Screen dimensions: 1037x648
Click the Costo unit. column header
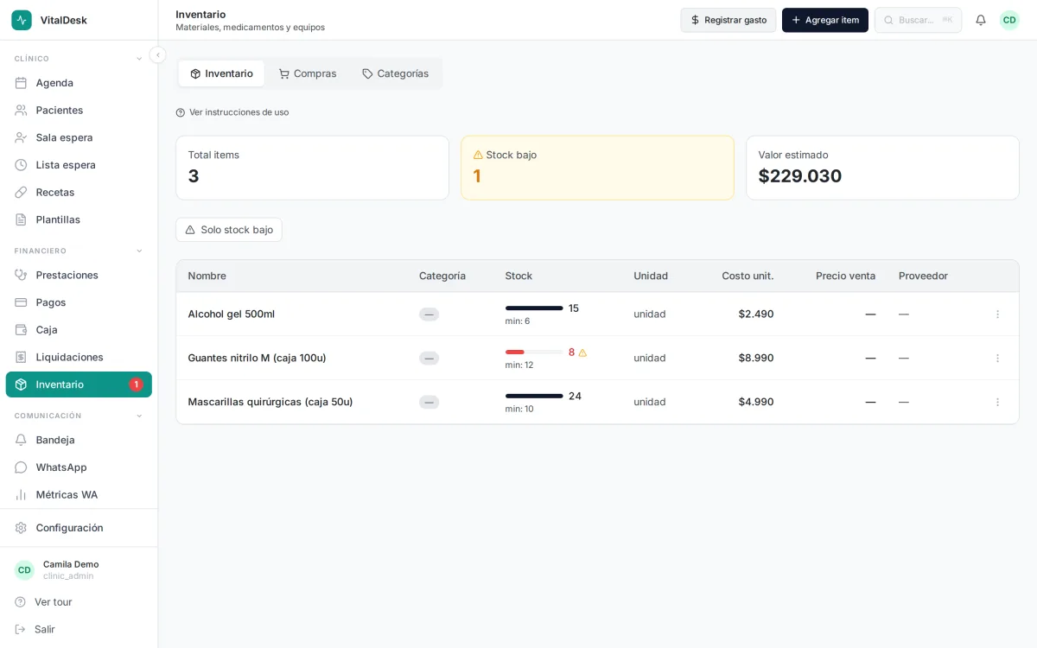[x=748, y=276]
